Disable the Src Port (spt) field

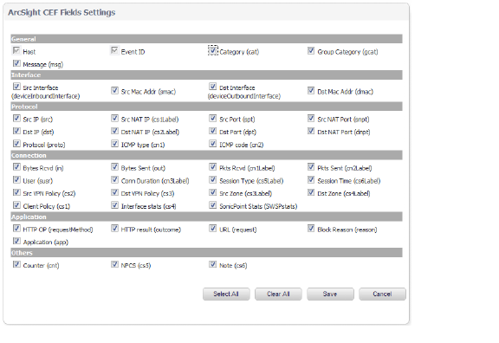coord(212,119)
